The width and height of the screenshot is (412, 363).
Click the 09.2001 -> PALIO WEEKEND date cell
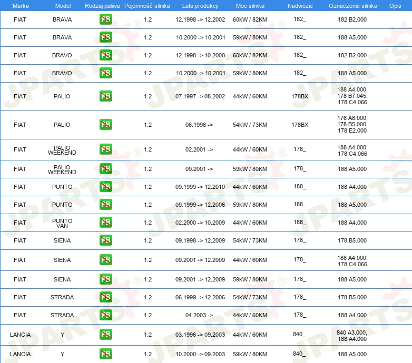point(199,169)
